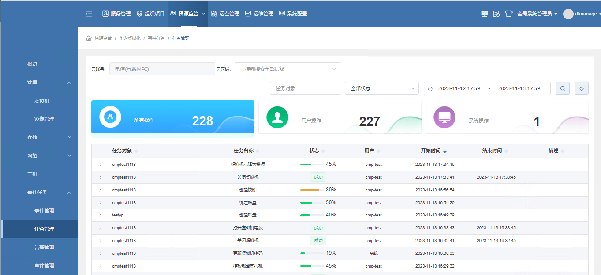Viewport: 601px width, 275px height.
Task: Open 镜像管理 in the sidebar
Action: (x=44, y=119)
